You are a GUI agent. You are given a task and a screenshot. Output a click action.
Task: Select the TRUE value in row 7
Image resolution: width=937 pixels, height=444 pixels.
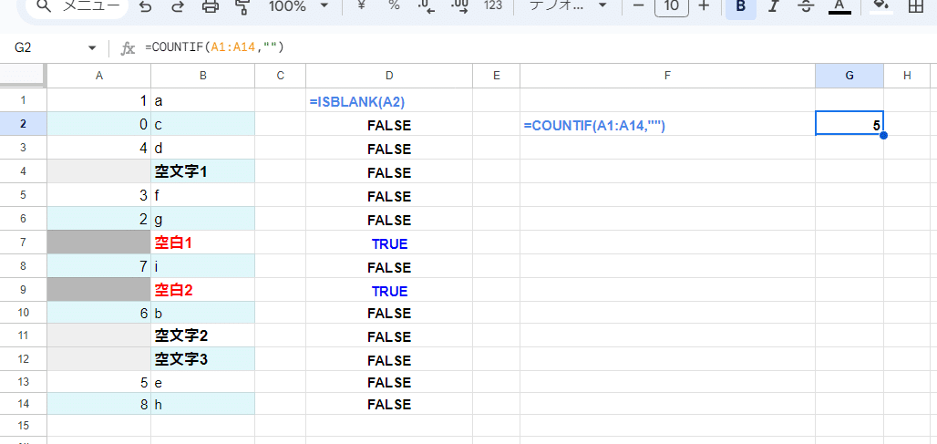[389, 243]
